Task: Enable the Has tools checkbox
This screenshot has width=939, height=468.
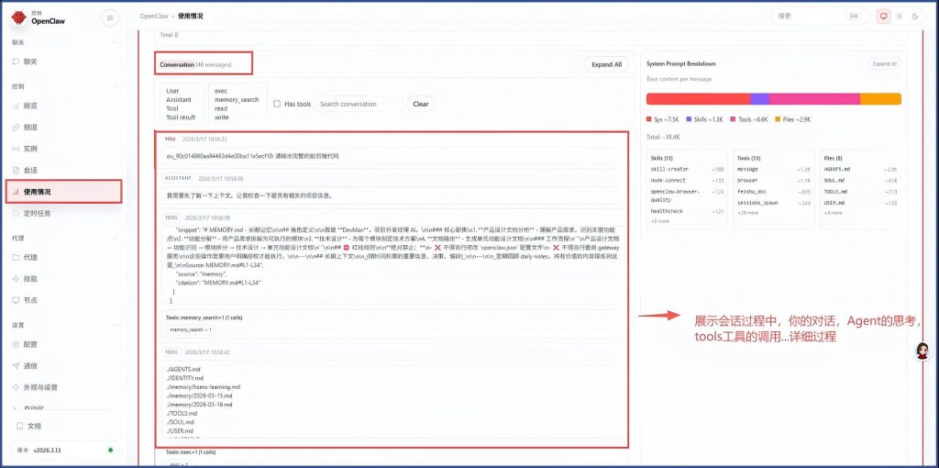Action: tap(277, 105)
